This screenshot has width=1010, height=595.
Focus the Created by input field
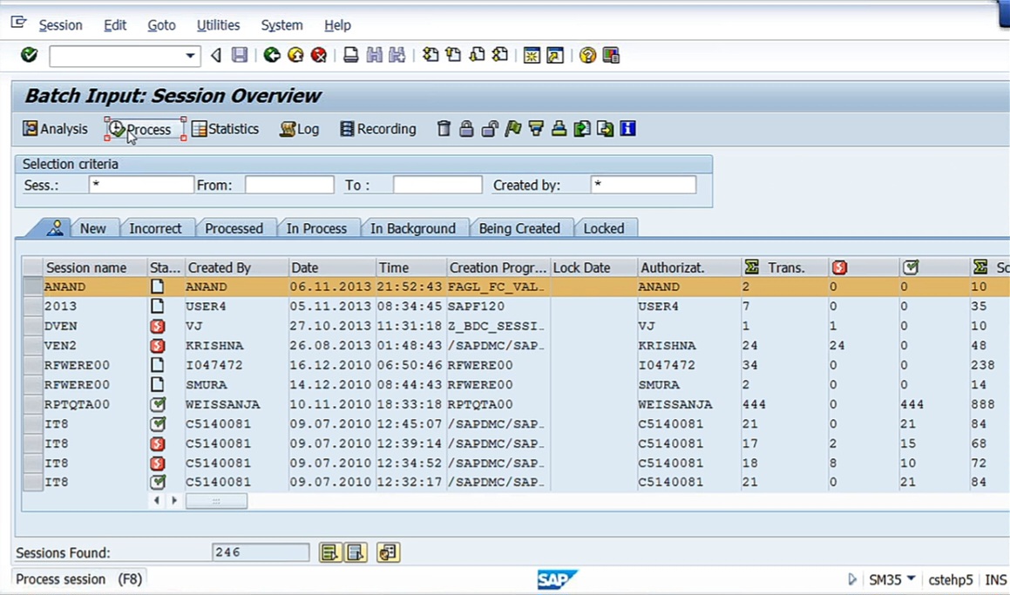643,185
